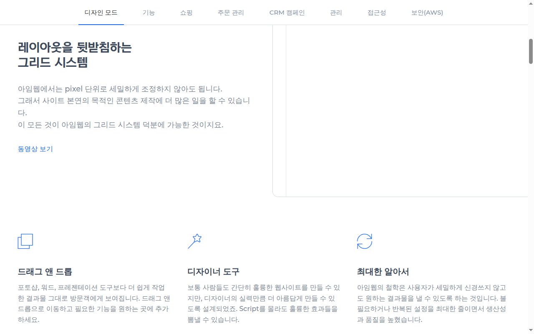Open the 쇼핑 tab

[186, 13]
